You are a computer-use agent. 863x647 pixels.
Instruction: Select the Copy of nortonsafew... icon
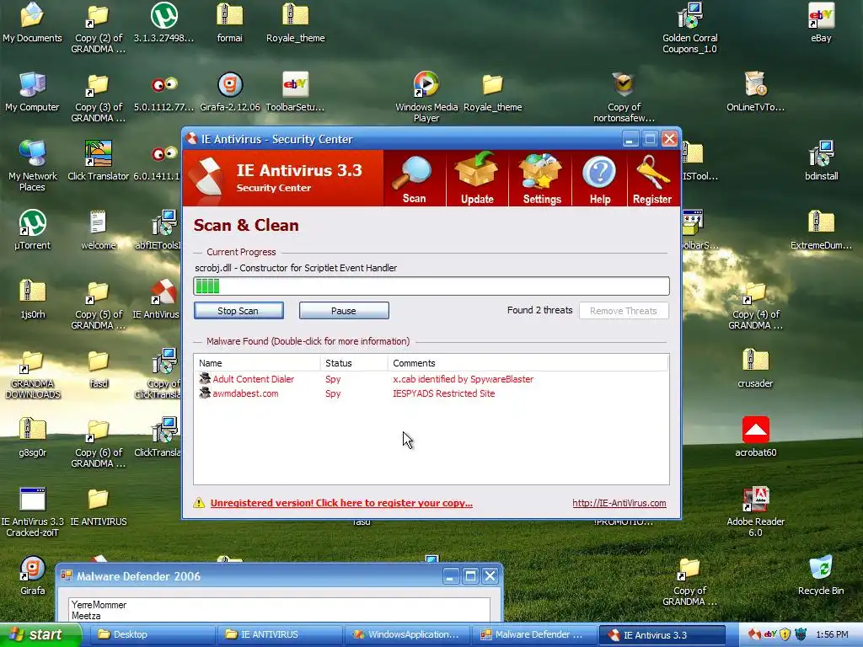click(624, 98)
